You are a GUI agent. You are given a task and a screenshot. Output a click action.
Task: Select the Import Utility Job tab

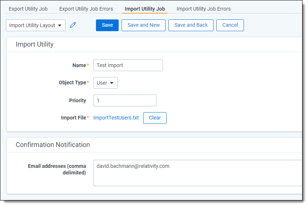145,9
